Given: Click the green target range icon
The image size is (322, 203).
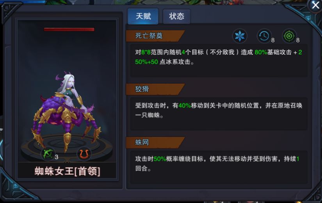Looking at the screenshot, I should pos(289,36).
